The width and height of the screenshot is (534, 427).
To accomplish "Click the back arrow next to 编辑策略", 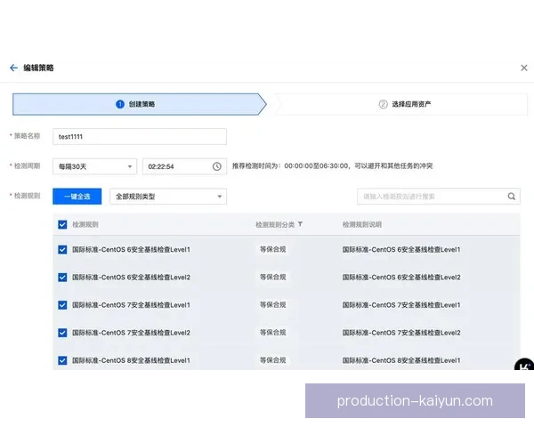I will [x=13, y=68].
